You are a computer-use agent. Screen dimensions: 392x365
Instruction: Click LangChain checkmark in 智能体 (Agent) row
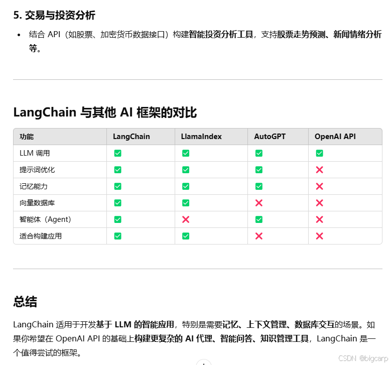[118, 219]
